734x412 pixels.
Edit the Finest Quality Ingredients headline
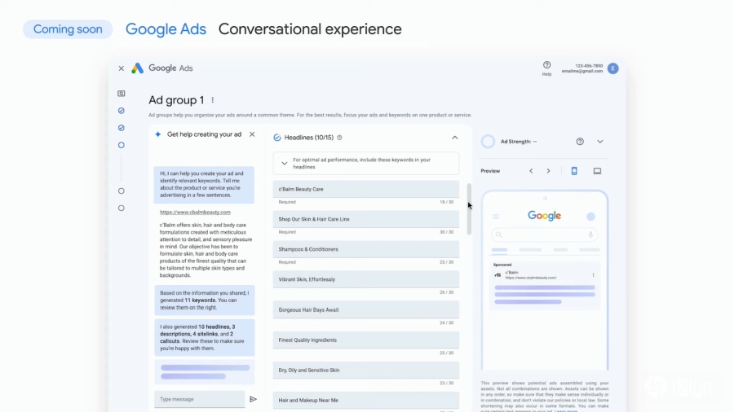(366, 340)
